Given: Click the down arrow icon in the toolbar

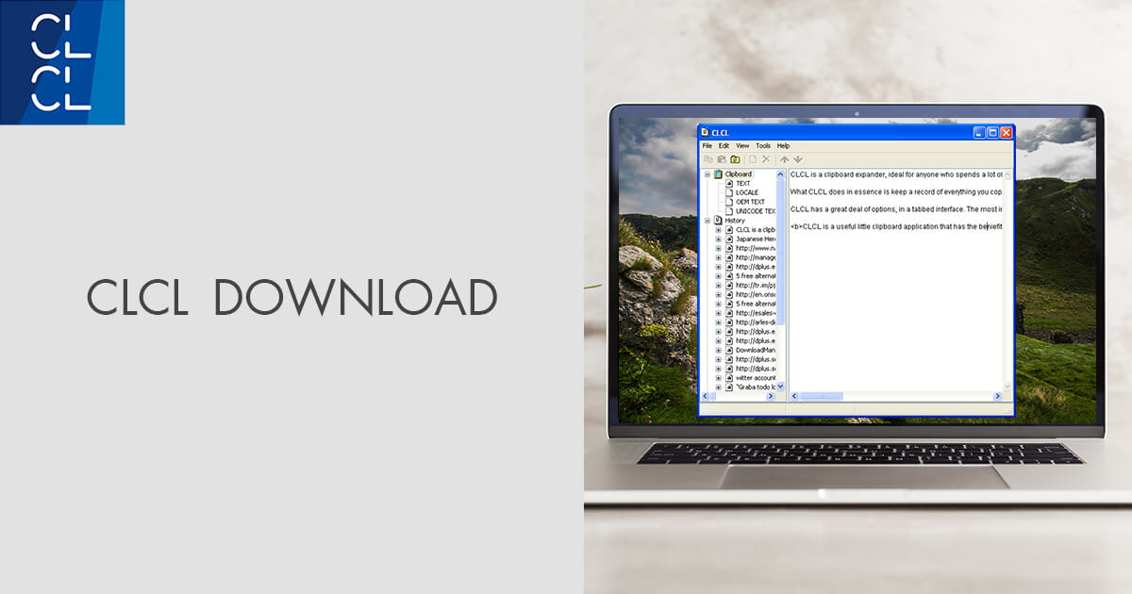Looking at the screenshot, I should tap(798, 158).
